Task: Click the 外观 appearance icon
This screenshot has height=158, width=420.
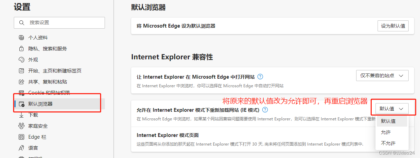Action: (21, 60)
